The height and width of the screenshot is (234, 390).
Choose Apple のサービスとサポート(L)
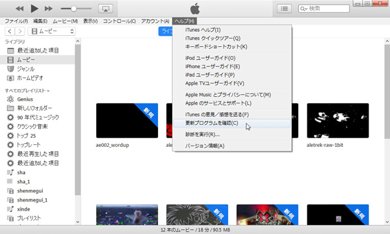(232, 103)
